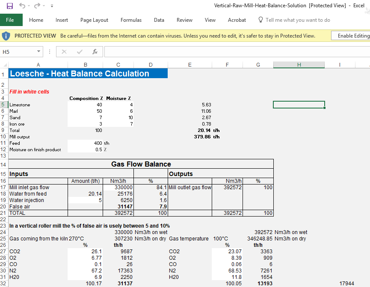Click the Name Box showing H5
This screenshot has height=287, width=370.
tap(19, 52)
